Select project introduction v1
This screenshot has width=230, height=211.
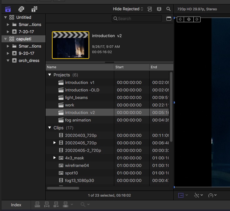pyautogui.click(x=107, y=82)
